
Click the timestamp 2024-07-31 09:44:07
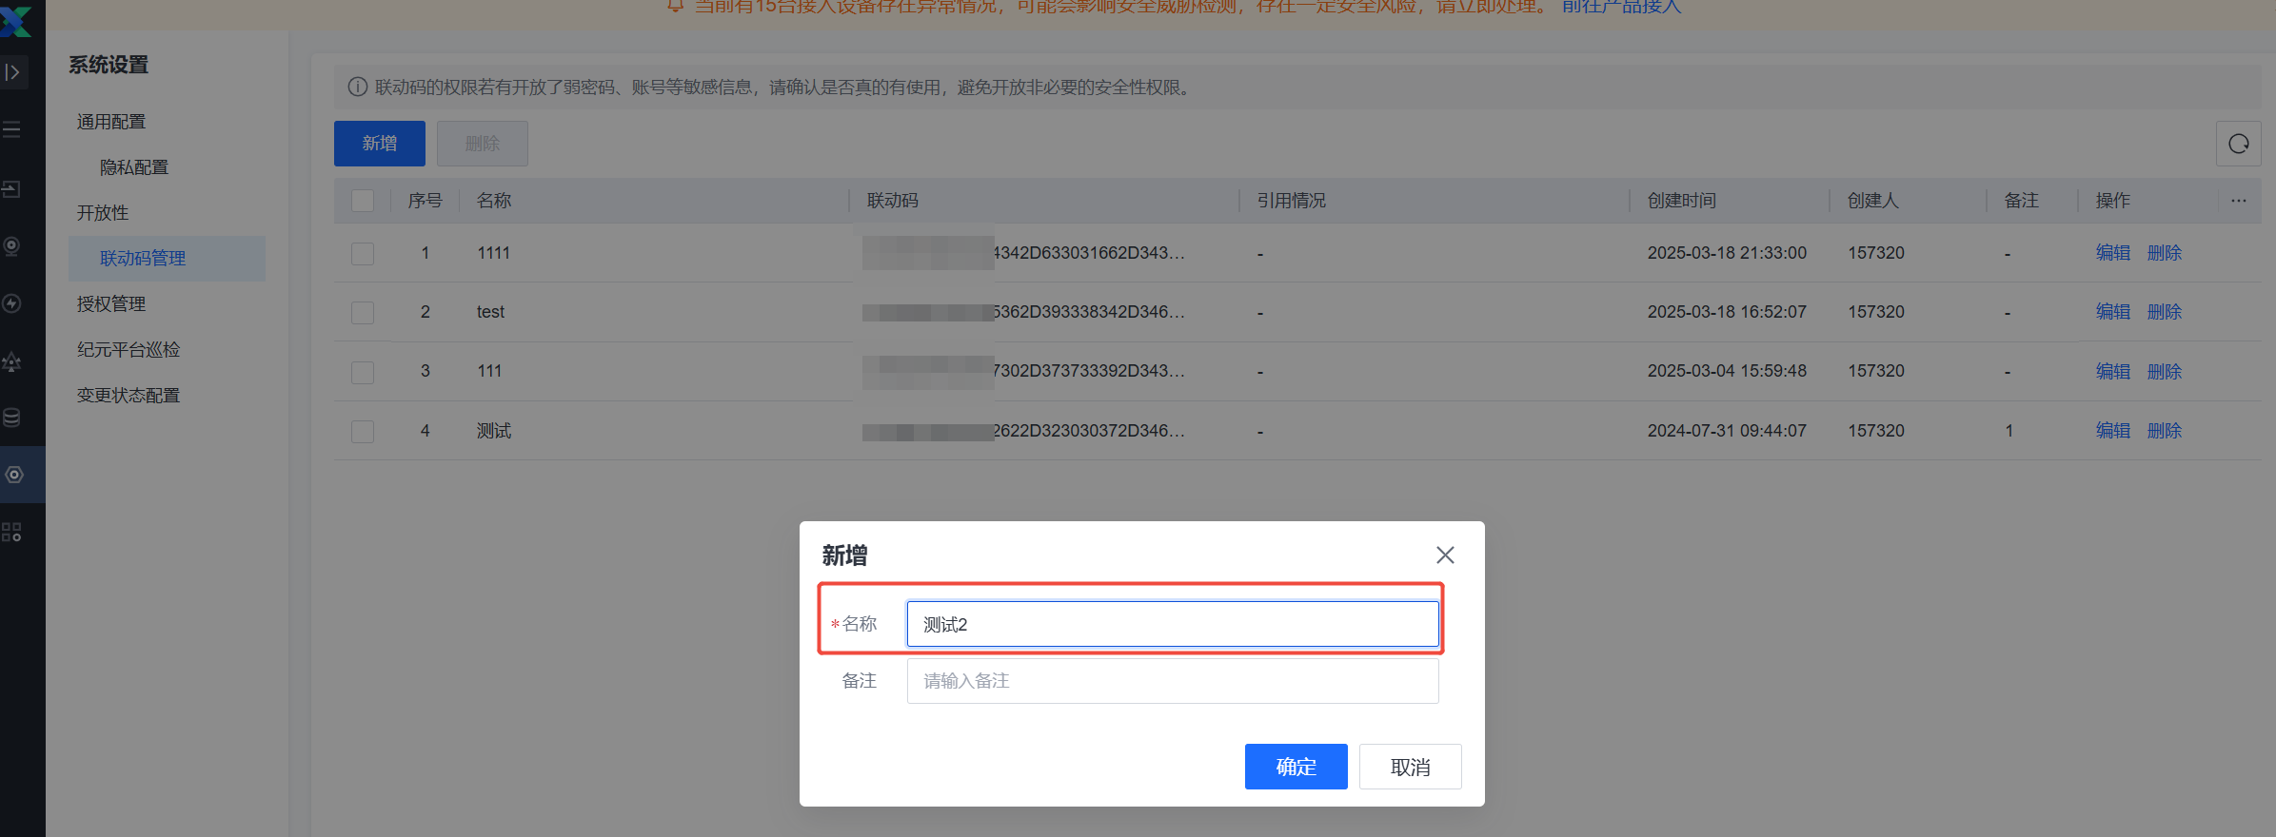pyautogui.click(x=1727, y=431)
